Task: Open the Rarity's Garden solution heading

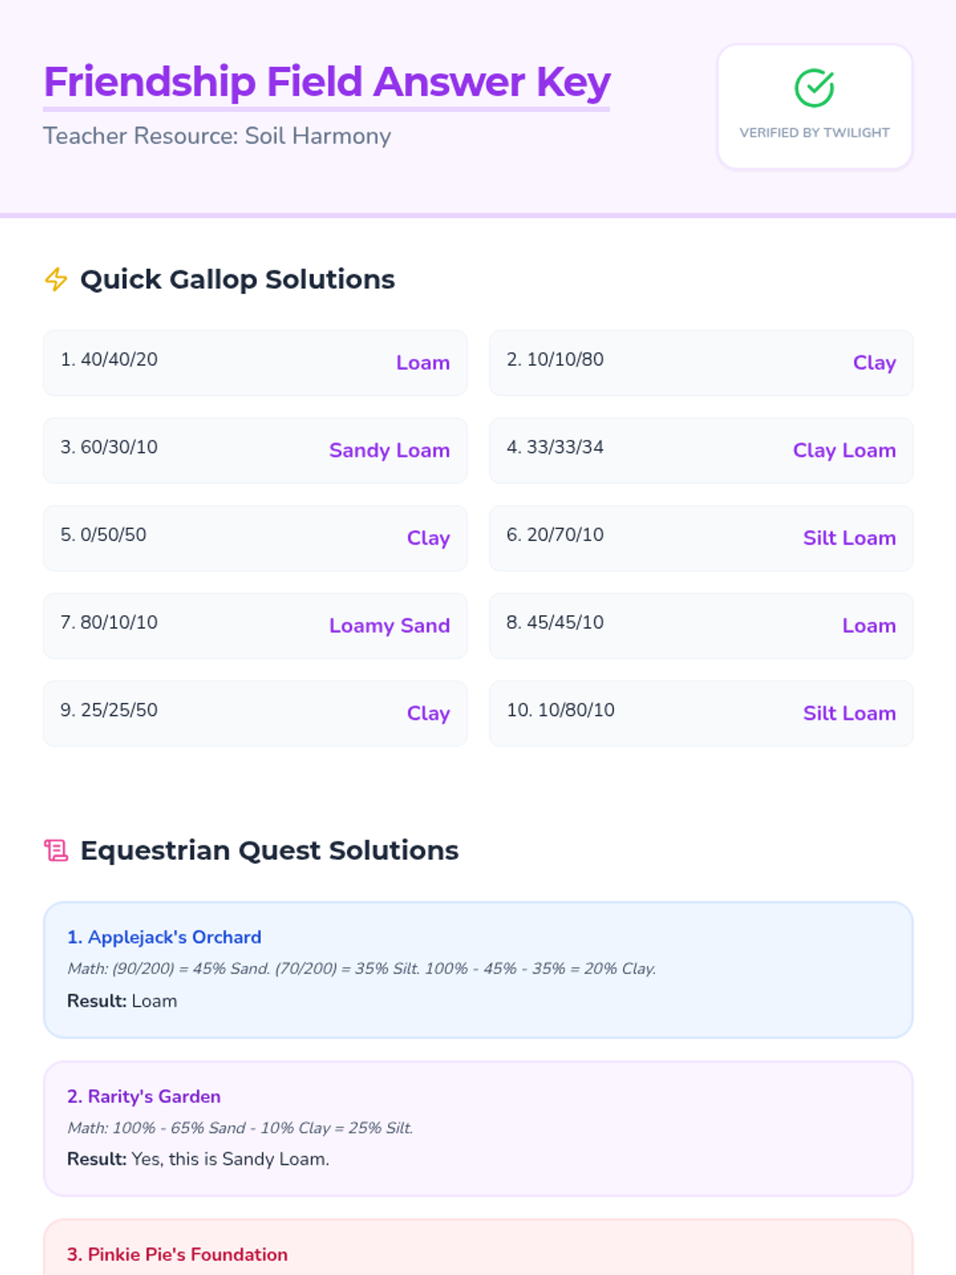Action: coord(143,1096)
